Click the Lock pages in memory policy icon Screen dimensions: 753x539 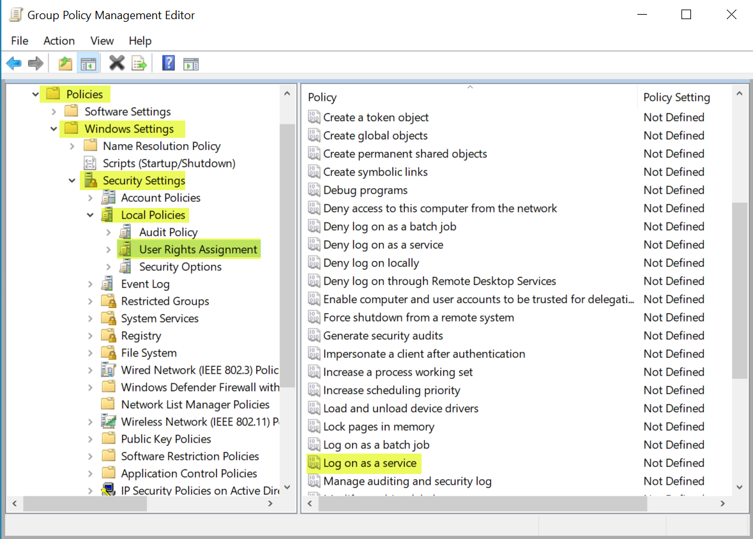coord(314,426)
